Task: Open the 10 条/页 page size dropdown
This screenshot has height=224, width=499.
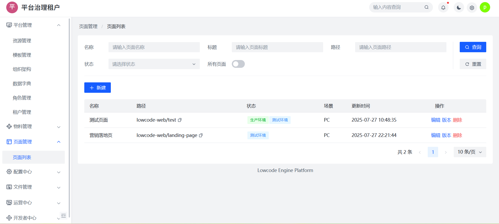Action: coord(470,152)
